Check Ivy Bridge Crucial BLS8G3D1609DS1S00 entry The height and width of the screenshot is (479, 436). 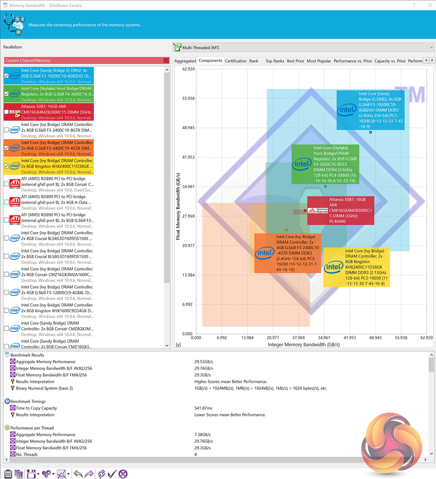point(7,256)
